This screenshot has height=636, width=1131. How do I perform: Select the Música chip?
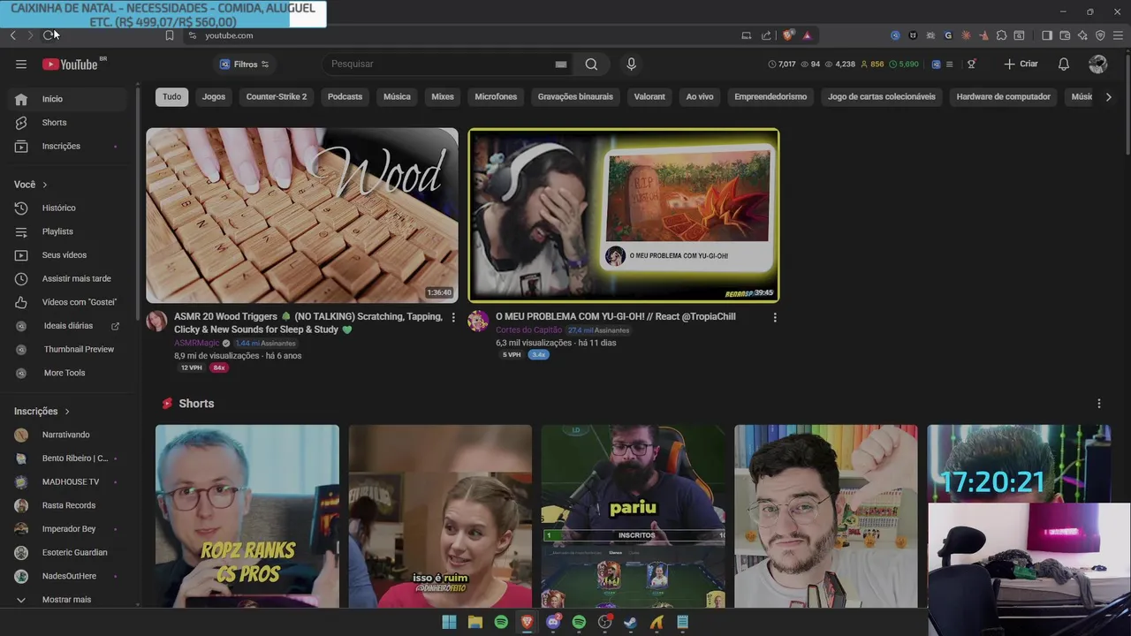tap(397, 97)
